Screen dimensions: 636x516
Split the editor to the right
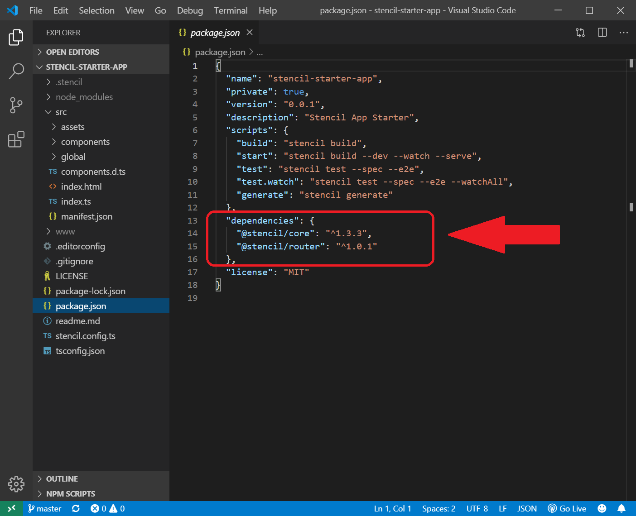coord(602,33)
